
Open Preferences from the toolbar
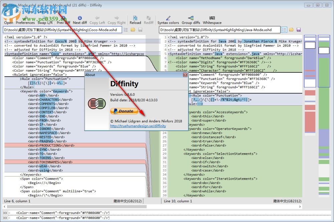click(25, 20)
